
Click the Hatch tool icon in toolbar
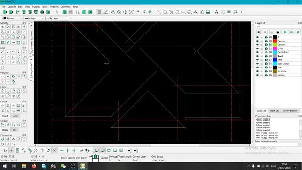click(x=223, y=12)
